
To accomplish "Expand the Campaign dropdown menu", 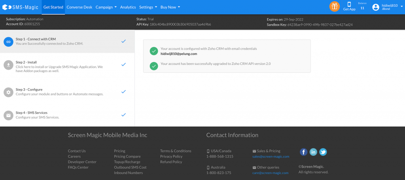I will [x=106, y=7].
